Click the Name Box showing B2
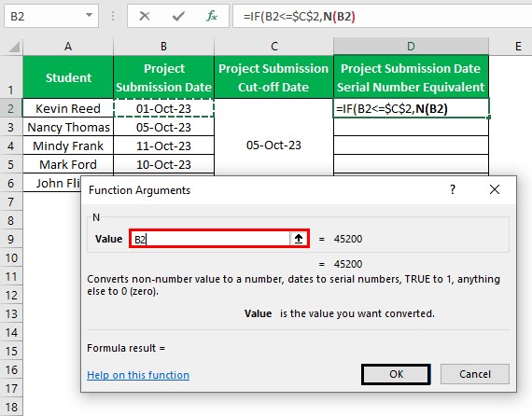 (46, 16)
